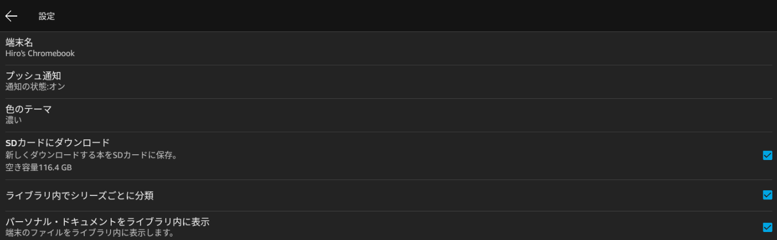777x240 pixels.
Task: Click the blank area right of プッシュ通知 row
Action: point(401,81)
